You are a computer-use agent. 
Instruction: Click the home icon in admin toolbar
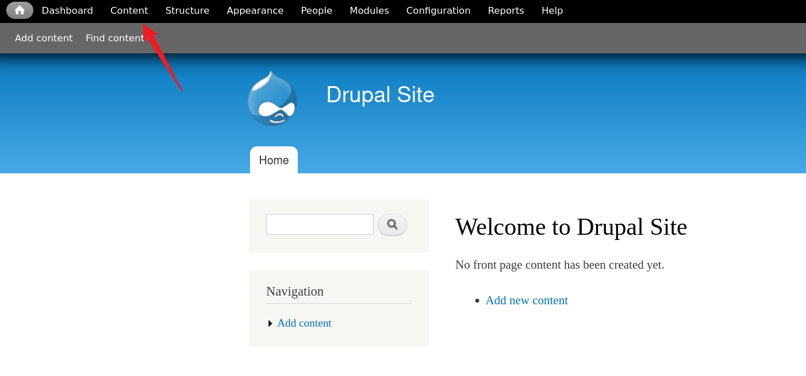tap(20, 10)
